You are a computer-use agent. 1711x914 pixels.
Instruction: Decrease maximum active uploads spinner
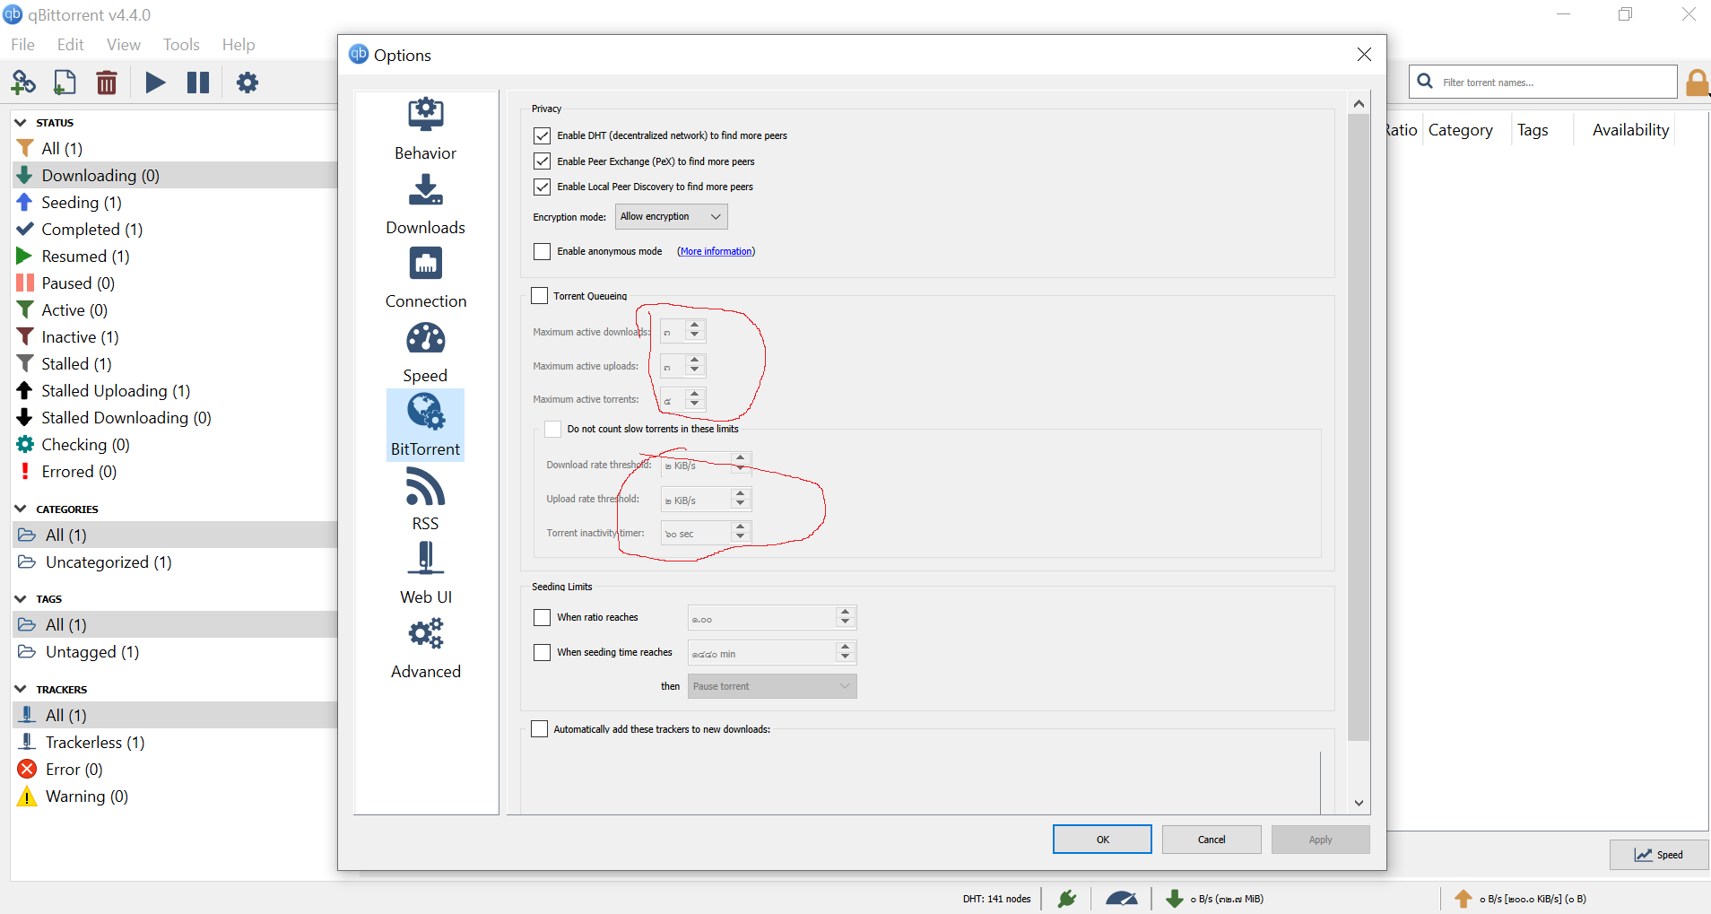(x=695, y=370)
